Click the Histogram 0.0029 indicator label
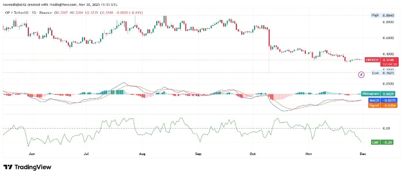 click(x=378, y=94)
